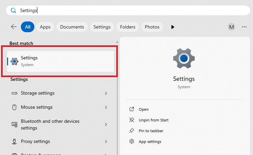Expand Proxy settings chevron arrow
The width and height of the screenshot is (253, 155).
click(x=106, y=142)
